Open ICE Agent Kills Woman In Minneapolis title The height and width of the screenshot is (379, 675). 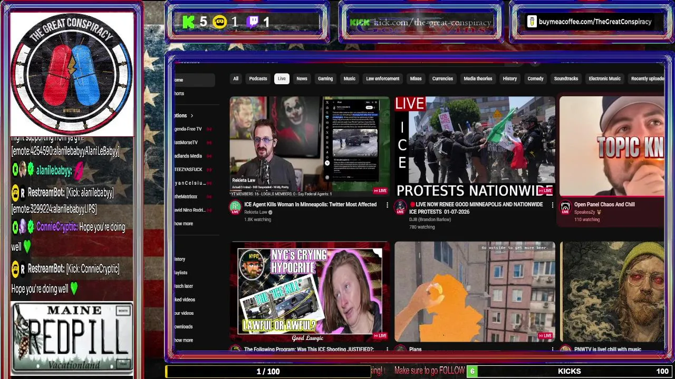(x=310, y=205)
